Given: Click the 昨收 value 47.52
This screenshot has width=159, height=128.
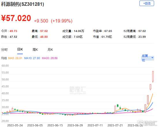Looking at the screenshot, I should pos(13,37).
